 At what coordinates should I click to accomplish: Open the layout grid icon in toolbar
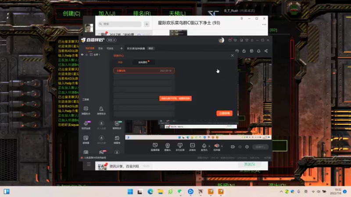(x=251, y=51)
